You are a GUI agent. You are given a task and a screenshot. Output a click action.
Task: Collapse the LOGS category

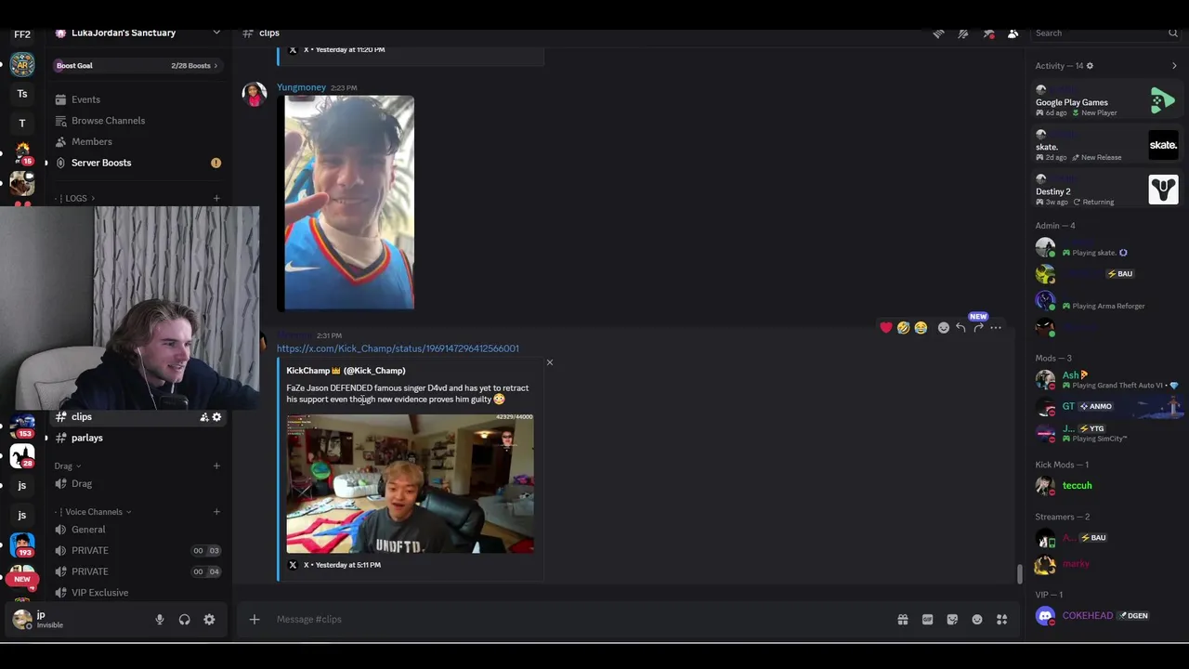[78, 198]
